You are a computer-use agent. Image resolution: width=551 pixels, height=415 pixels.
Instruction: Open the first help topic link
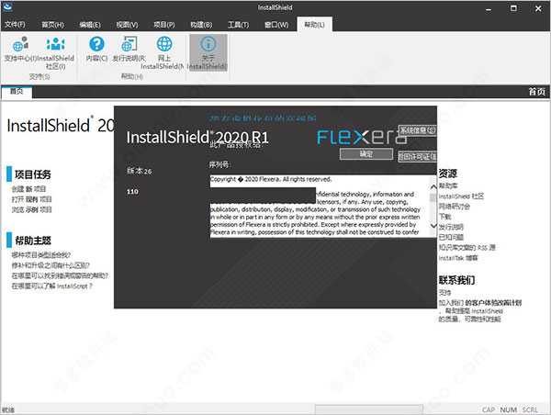pyautogui.click(x=41, y=254)
